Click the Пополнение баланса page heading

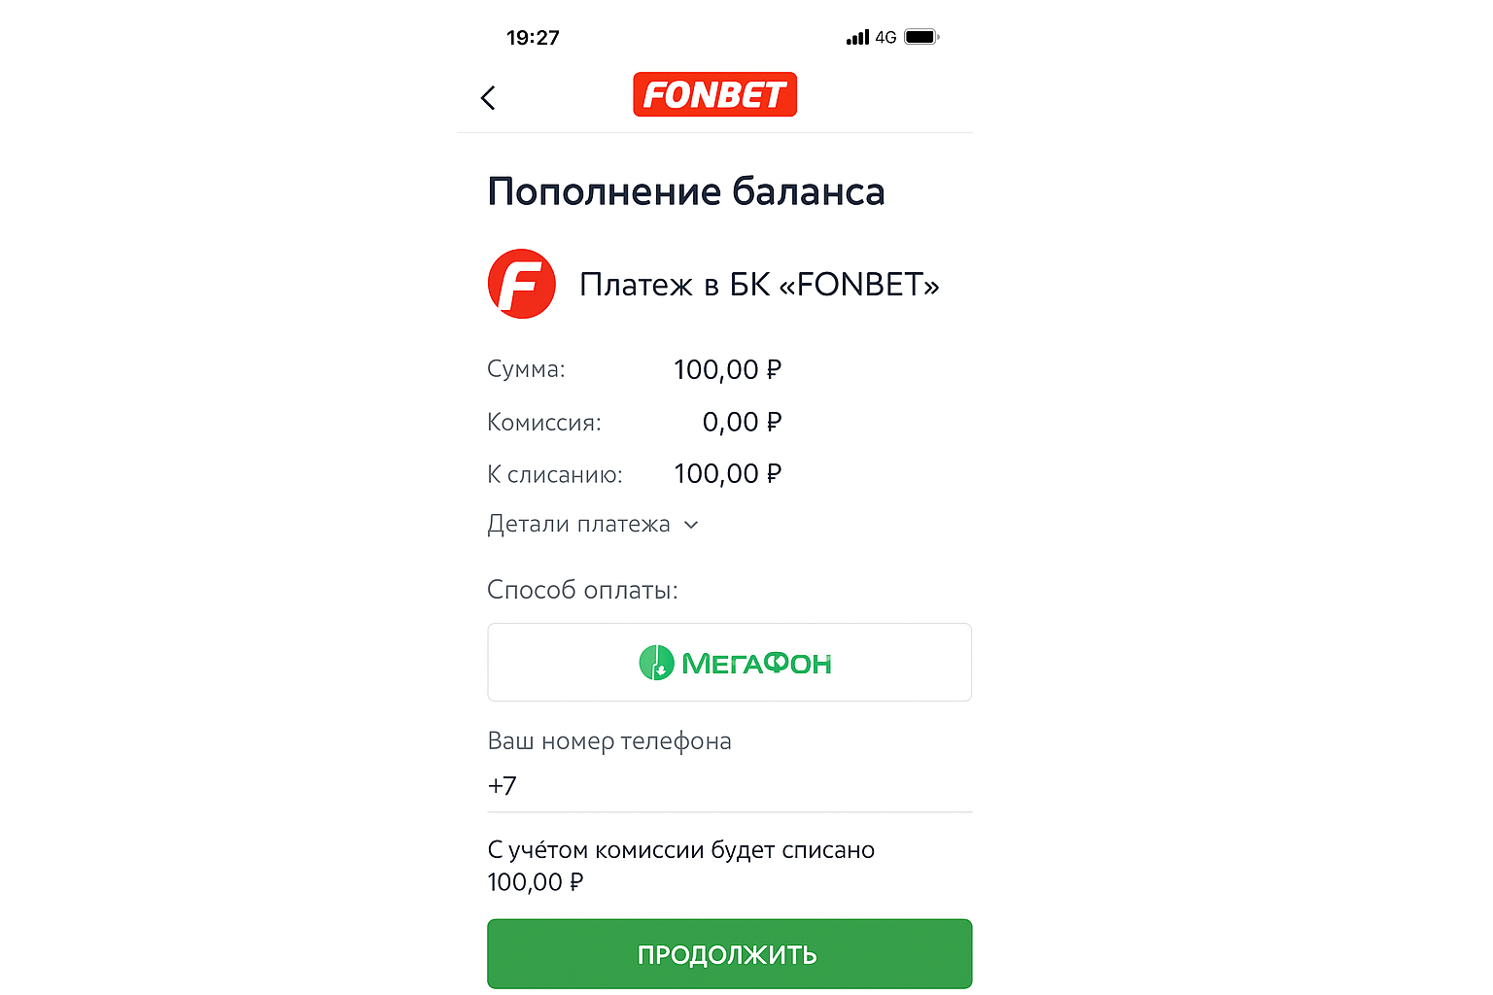(x=686, y=191)
